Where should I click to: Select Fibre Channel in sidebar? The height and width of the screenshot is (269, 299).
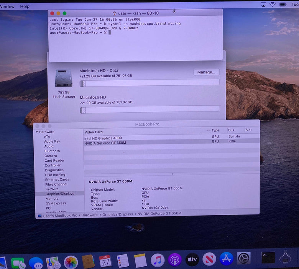point(56,184)
